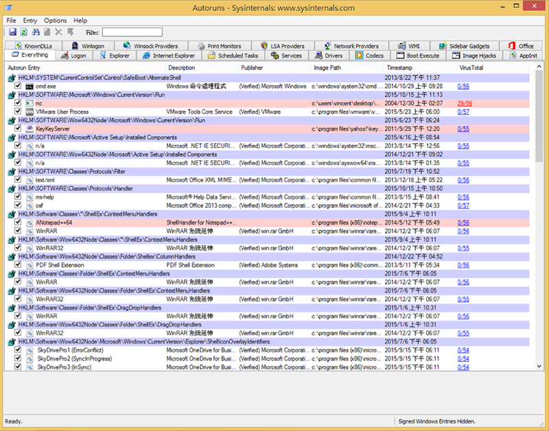This screenshot has height=431, width=549.
Task: Disable the nc autorun entry checkbox
Action: tap(18, 103)
